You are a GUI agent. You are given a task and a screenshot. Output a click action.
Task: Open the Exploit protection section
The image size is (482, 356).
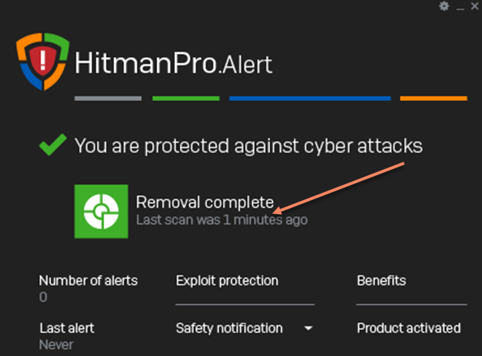227,280
